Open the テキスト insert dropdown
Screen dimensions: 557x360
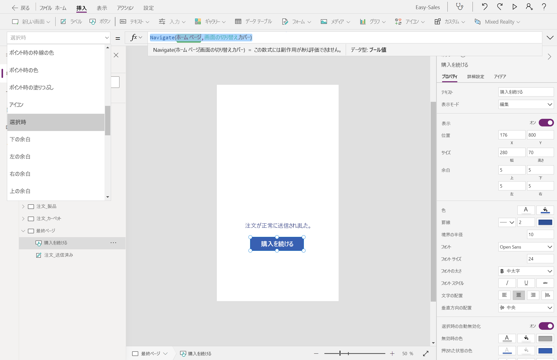[x=135, y=22]
